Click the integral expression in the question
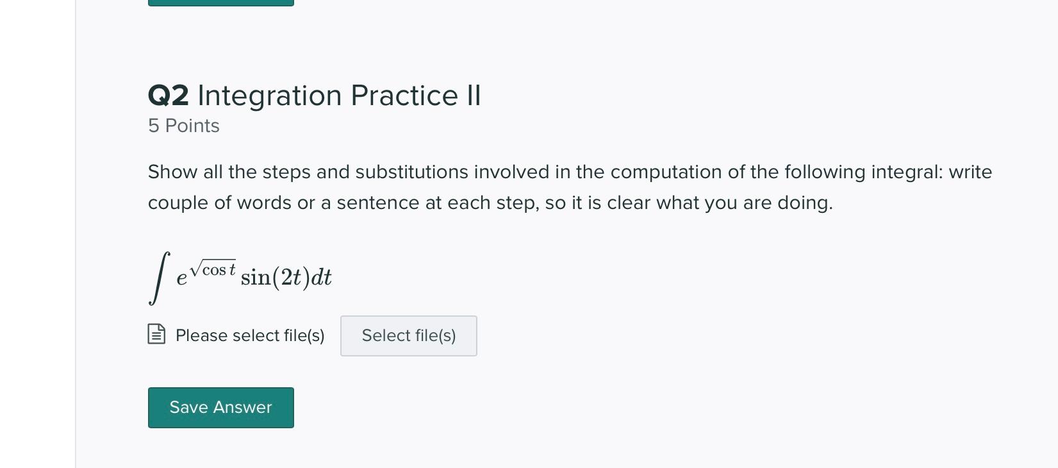1058x468 pixels. [240, 276]
